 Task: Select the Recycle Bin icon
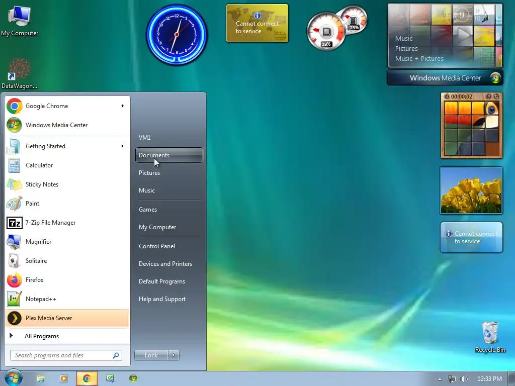point(490,337)
